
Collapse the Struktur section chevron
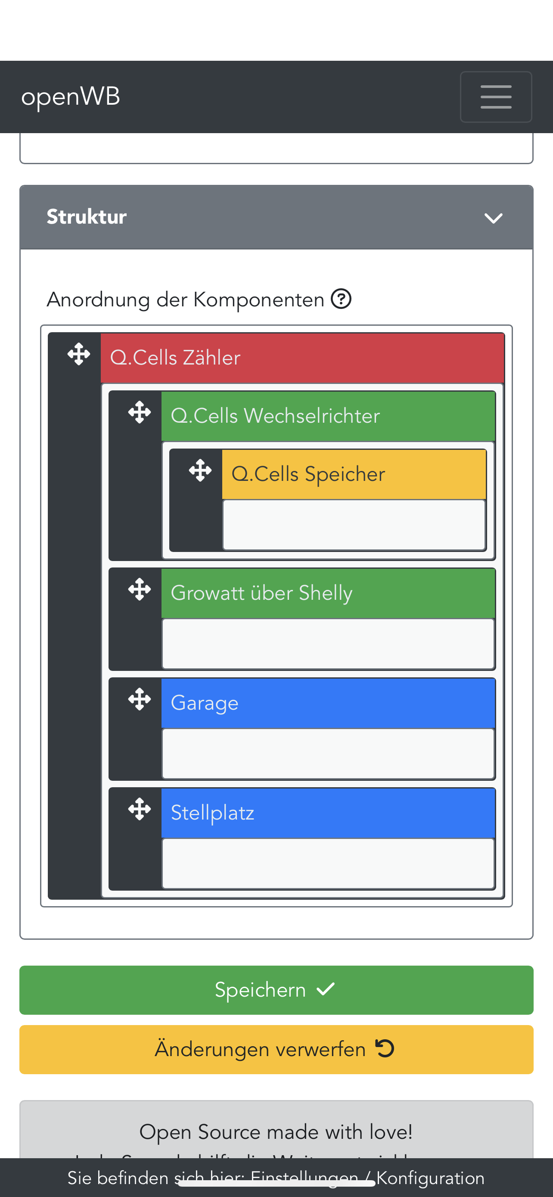click(x=493, y=218)
